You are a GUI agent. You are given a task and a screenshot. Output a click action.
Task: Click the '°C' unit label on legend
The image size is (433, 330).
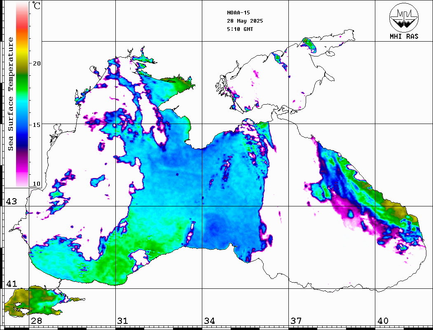[x=36, y=5]
